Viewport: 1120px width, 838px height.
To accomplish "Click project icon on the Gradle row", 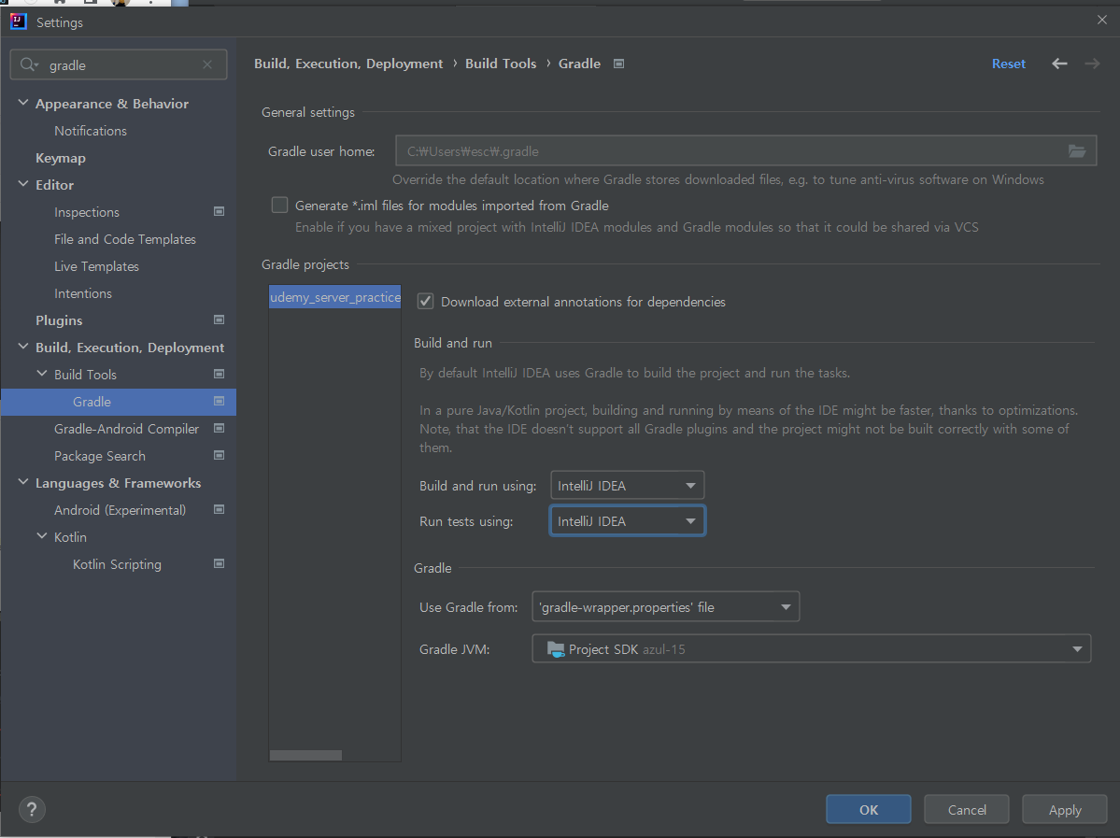I will pyautogui.click(x=220, y=402).
